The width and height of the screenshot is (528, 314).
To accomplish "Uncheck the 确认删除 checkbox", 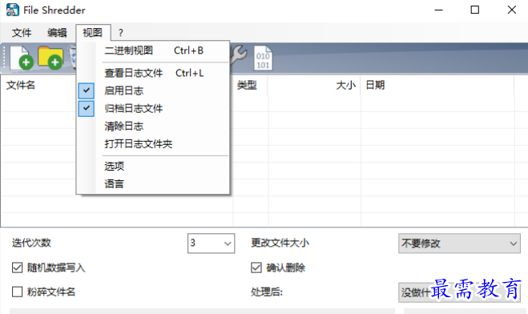I will (x=256, y=268).
